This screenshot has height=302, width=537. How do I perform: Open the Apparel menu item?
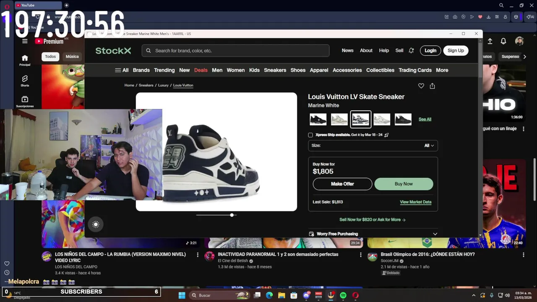(319, 70)
